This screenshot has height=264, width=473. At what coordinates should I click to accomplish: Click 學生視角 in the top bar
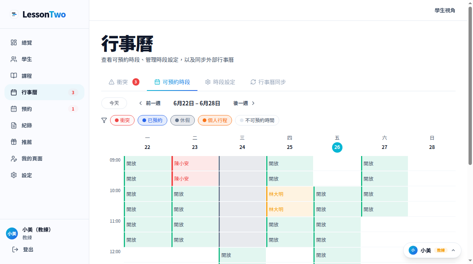coord(445,10)
